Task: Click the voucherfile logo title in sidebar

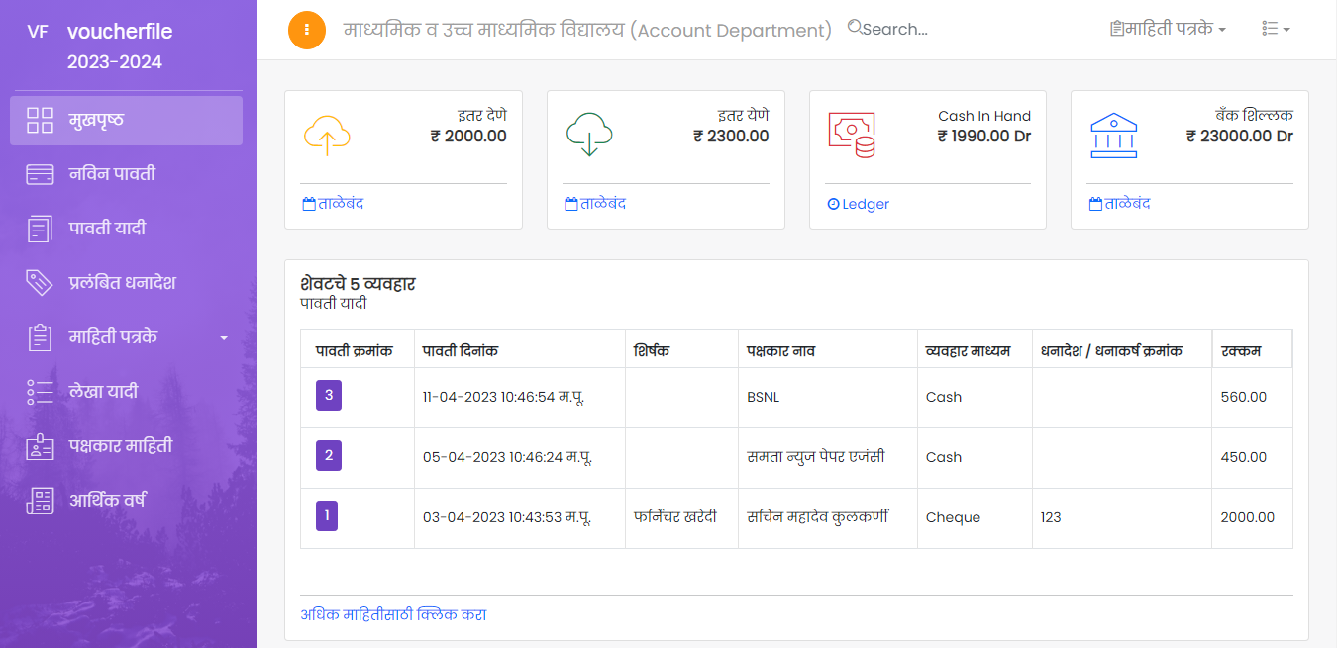Action: (x=119, y=32)
